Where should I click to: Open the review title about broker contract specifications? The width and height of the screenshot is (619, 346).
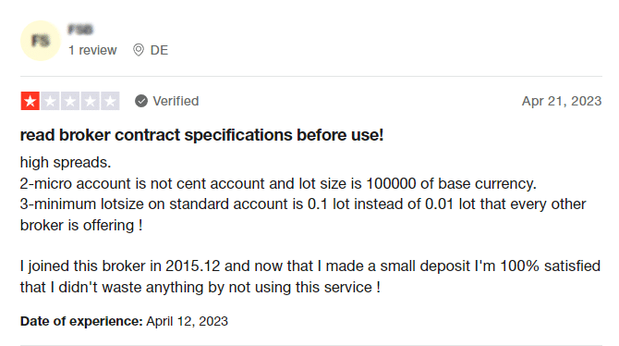tap(201, 135)
